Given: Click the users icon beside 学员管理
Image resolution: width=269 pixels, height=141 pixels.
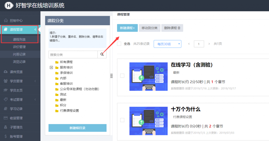Looking at the screenshot, I should point(6,81).
